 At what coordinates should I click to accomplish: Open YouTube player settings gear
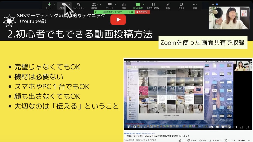(x=223, y=127)
